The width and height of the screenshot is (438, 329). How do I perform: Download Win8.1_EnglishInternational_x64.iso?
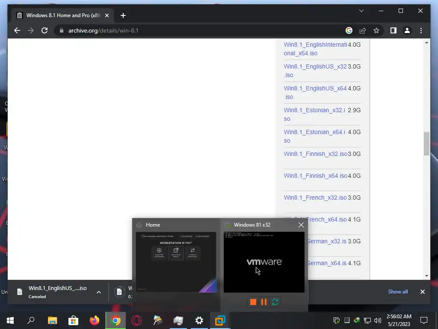315,49
